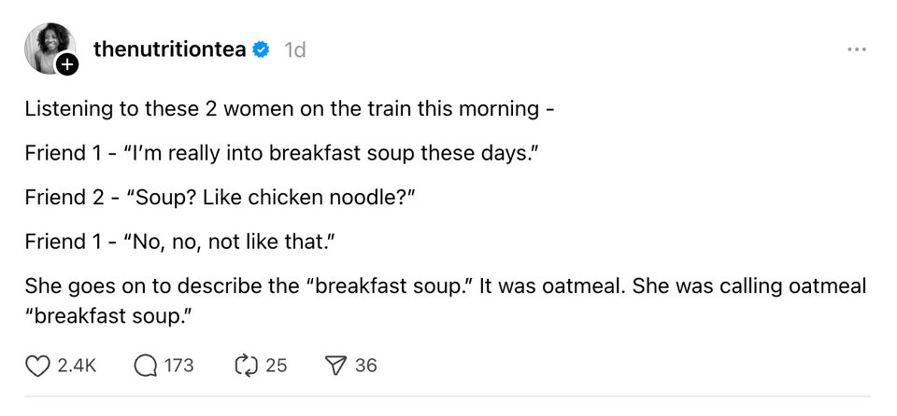View the 2.4K likes count
Screen dimensions: 897x416
coord(77,366)
